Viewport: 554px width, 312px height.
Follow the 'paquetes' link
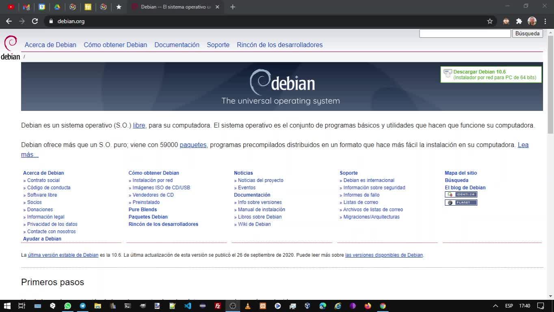coord(193,145)
